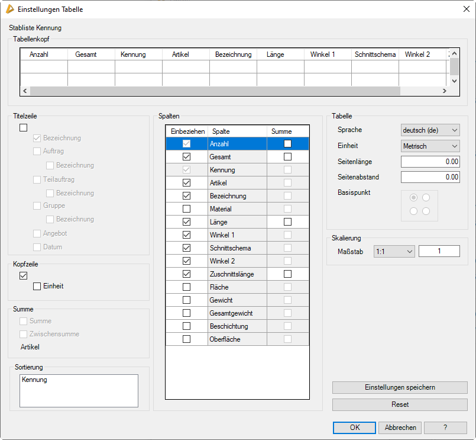Select top-left Basispunkt radio button

(x=413, y=198)
